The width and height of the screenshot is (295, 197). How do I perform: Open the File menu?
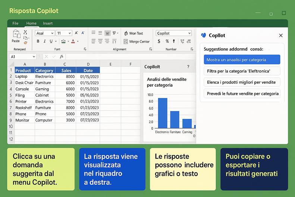pyautogui.click(x=15, y=24)
